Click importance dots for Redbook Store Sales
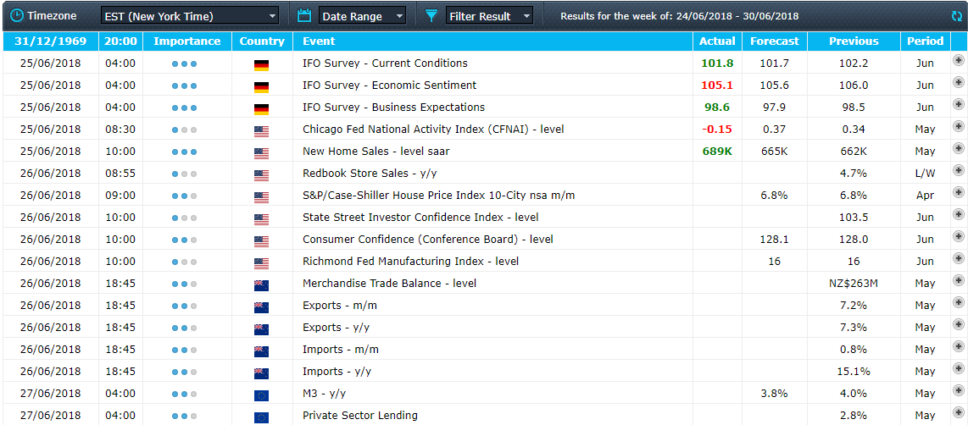Screen dimensions: 968x425 (185, 174)
